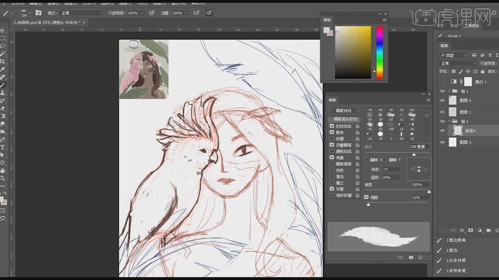The height and width of the screenshot is (280, 499).
Task: Uncheck 形状动态 checkbox
Action: tap(332, 126)
